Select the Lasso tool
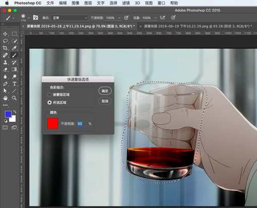The width and height of the screenshot is (257, 208). pyautogui.click(x=5, y=41)
